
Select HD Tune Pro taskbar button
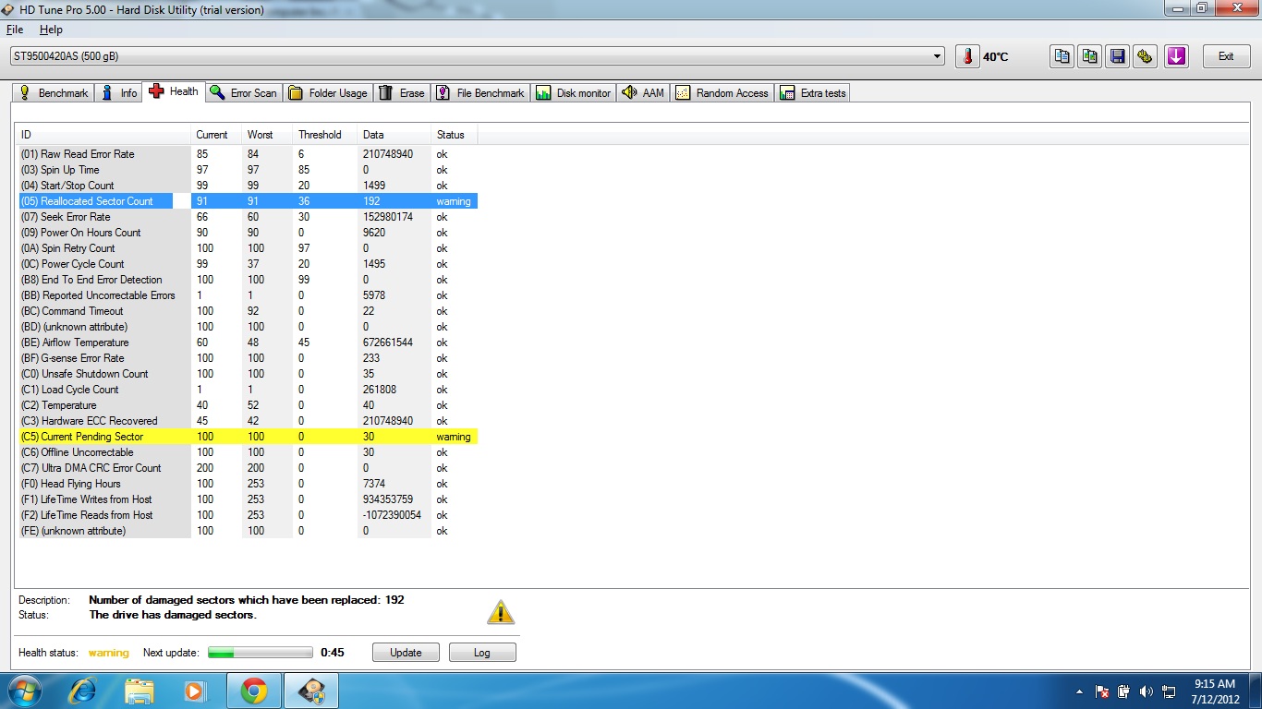311,691
